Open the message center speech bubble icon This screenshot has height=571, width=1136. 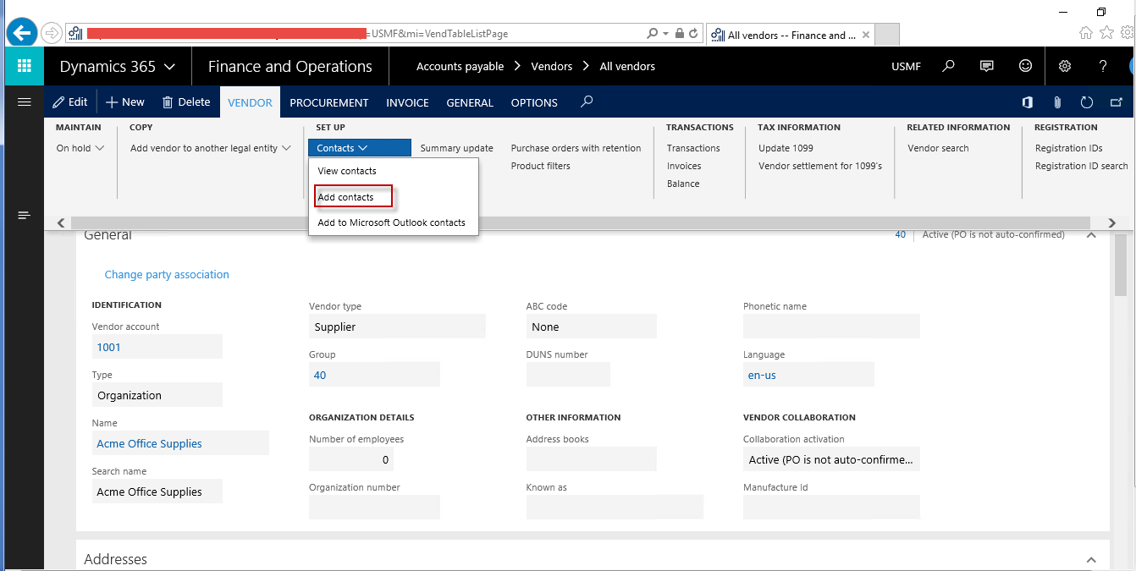coord(986,65)
